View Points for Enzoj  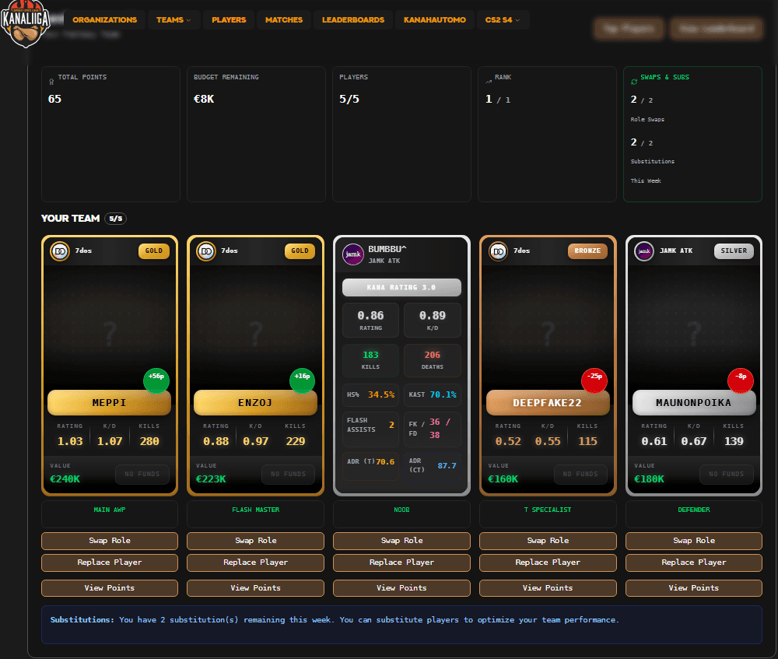coord(255,588)
